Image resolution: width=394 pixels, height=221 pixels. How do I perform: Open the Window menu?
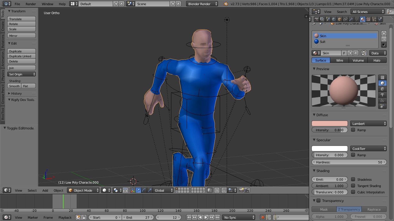[x=47, y=4]
